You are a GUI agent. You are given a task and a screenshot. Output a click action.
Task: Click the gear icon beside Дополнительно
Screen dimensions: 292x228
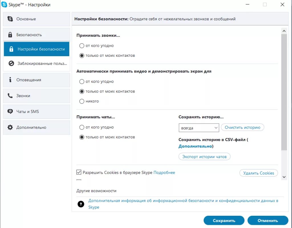[10, 128]
